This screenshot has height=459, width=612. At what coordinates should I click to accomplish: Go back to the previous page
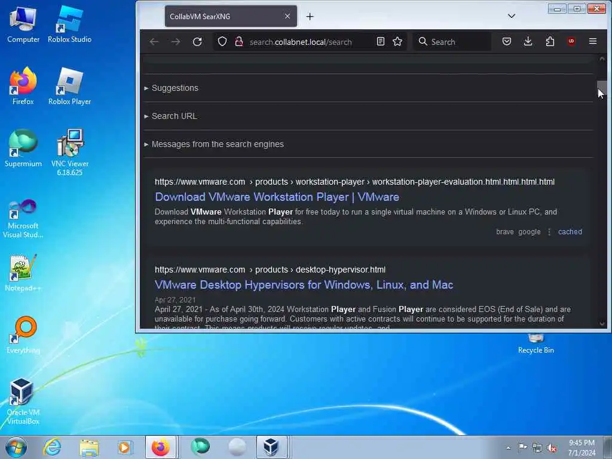click(x=154, y=42)
